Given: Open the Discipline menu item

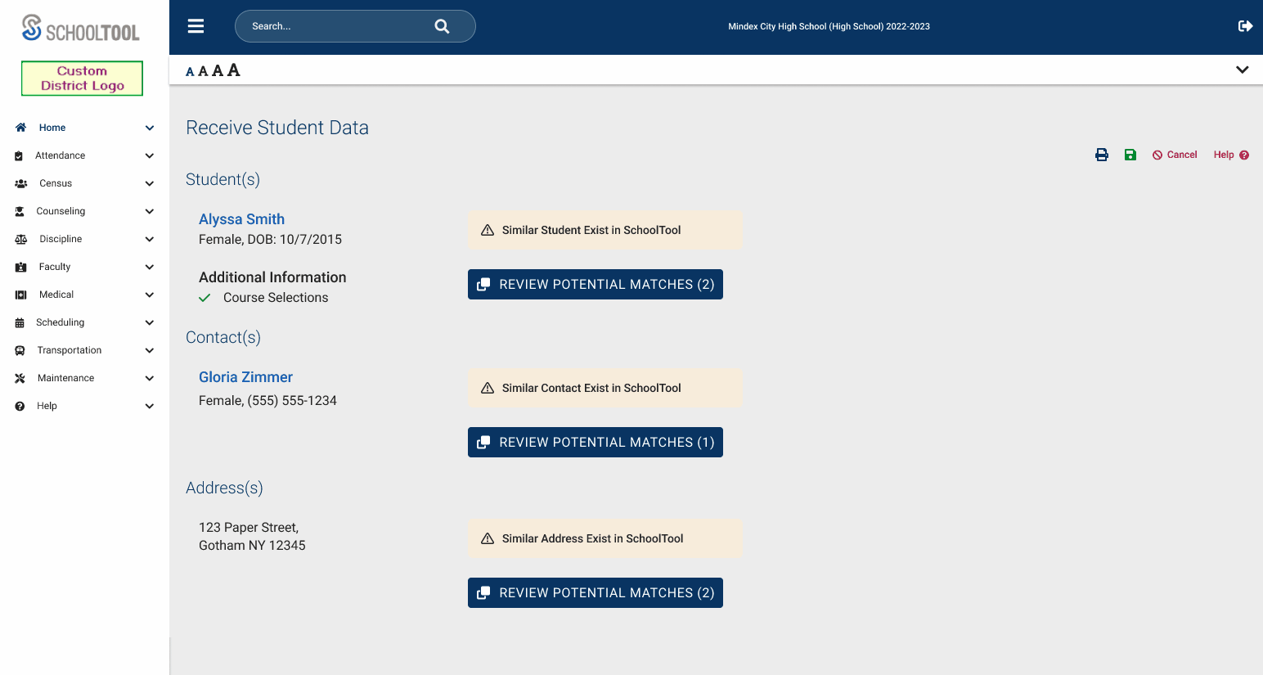Looking at the screenshot, I should pos(61,239).
